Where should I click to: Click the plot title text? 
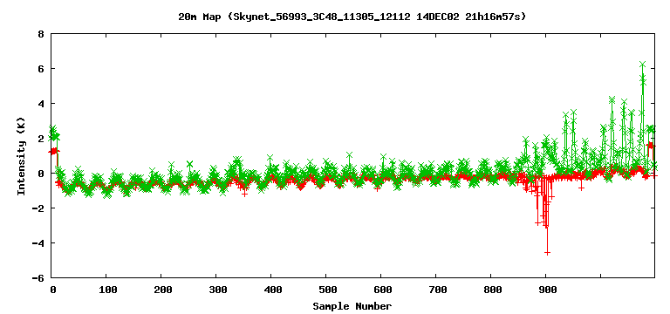click(x=352, y=17)
